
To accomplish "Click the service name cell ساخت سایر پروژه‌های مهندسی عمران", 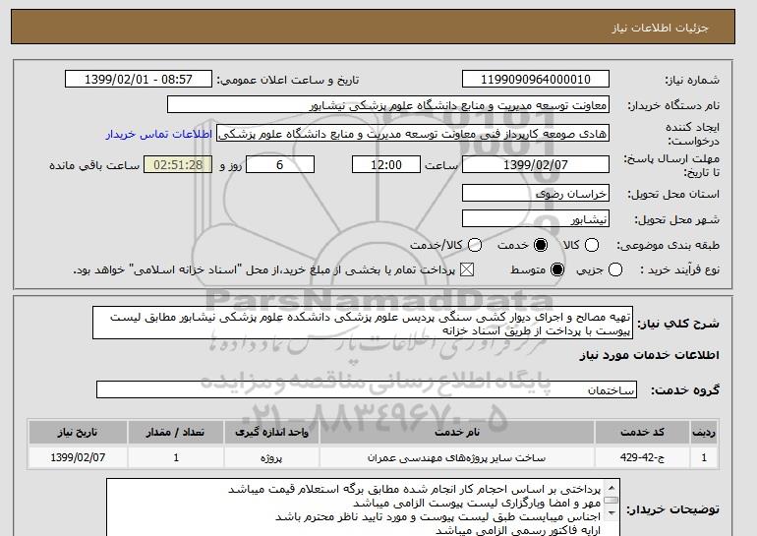I will pos(457,457).
